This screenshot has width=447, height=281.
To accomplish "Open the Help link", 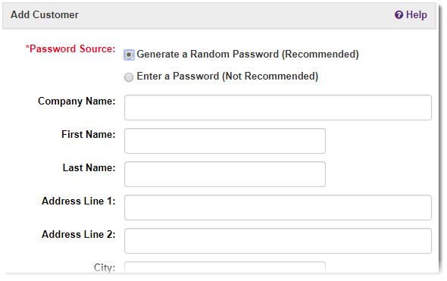I will [411, 15].
